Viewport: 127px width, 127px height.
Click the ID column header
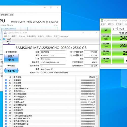(x=10, y=77)
